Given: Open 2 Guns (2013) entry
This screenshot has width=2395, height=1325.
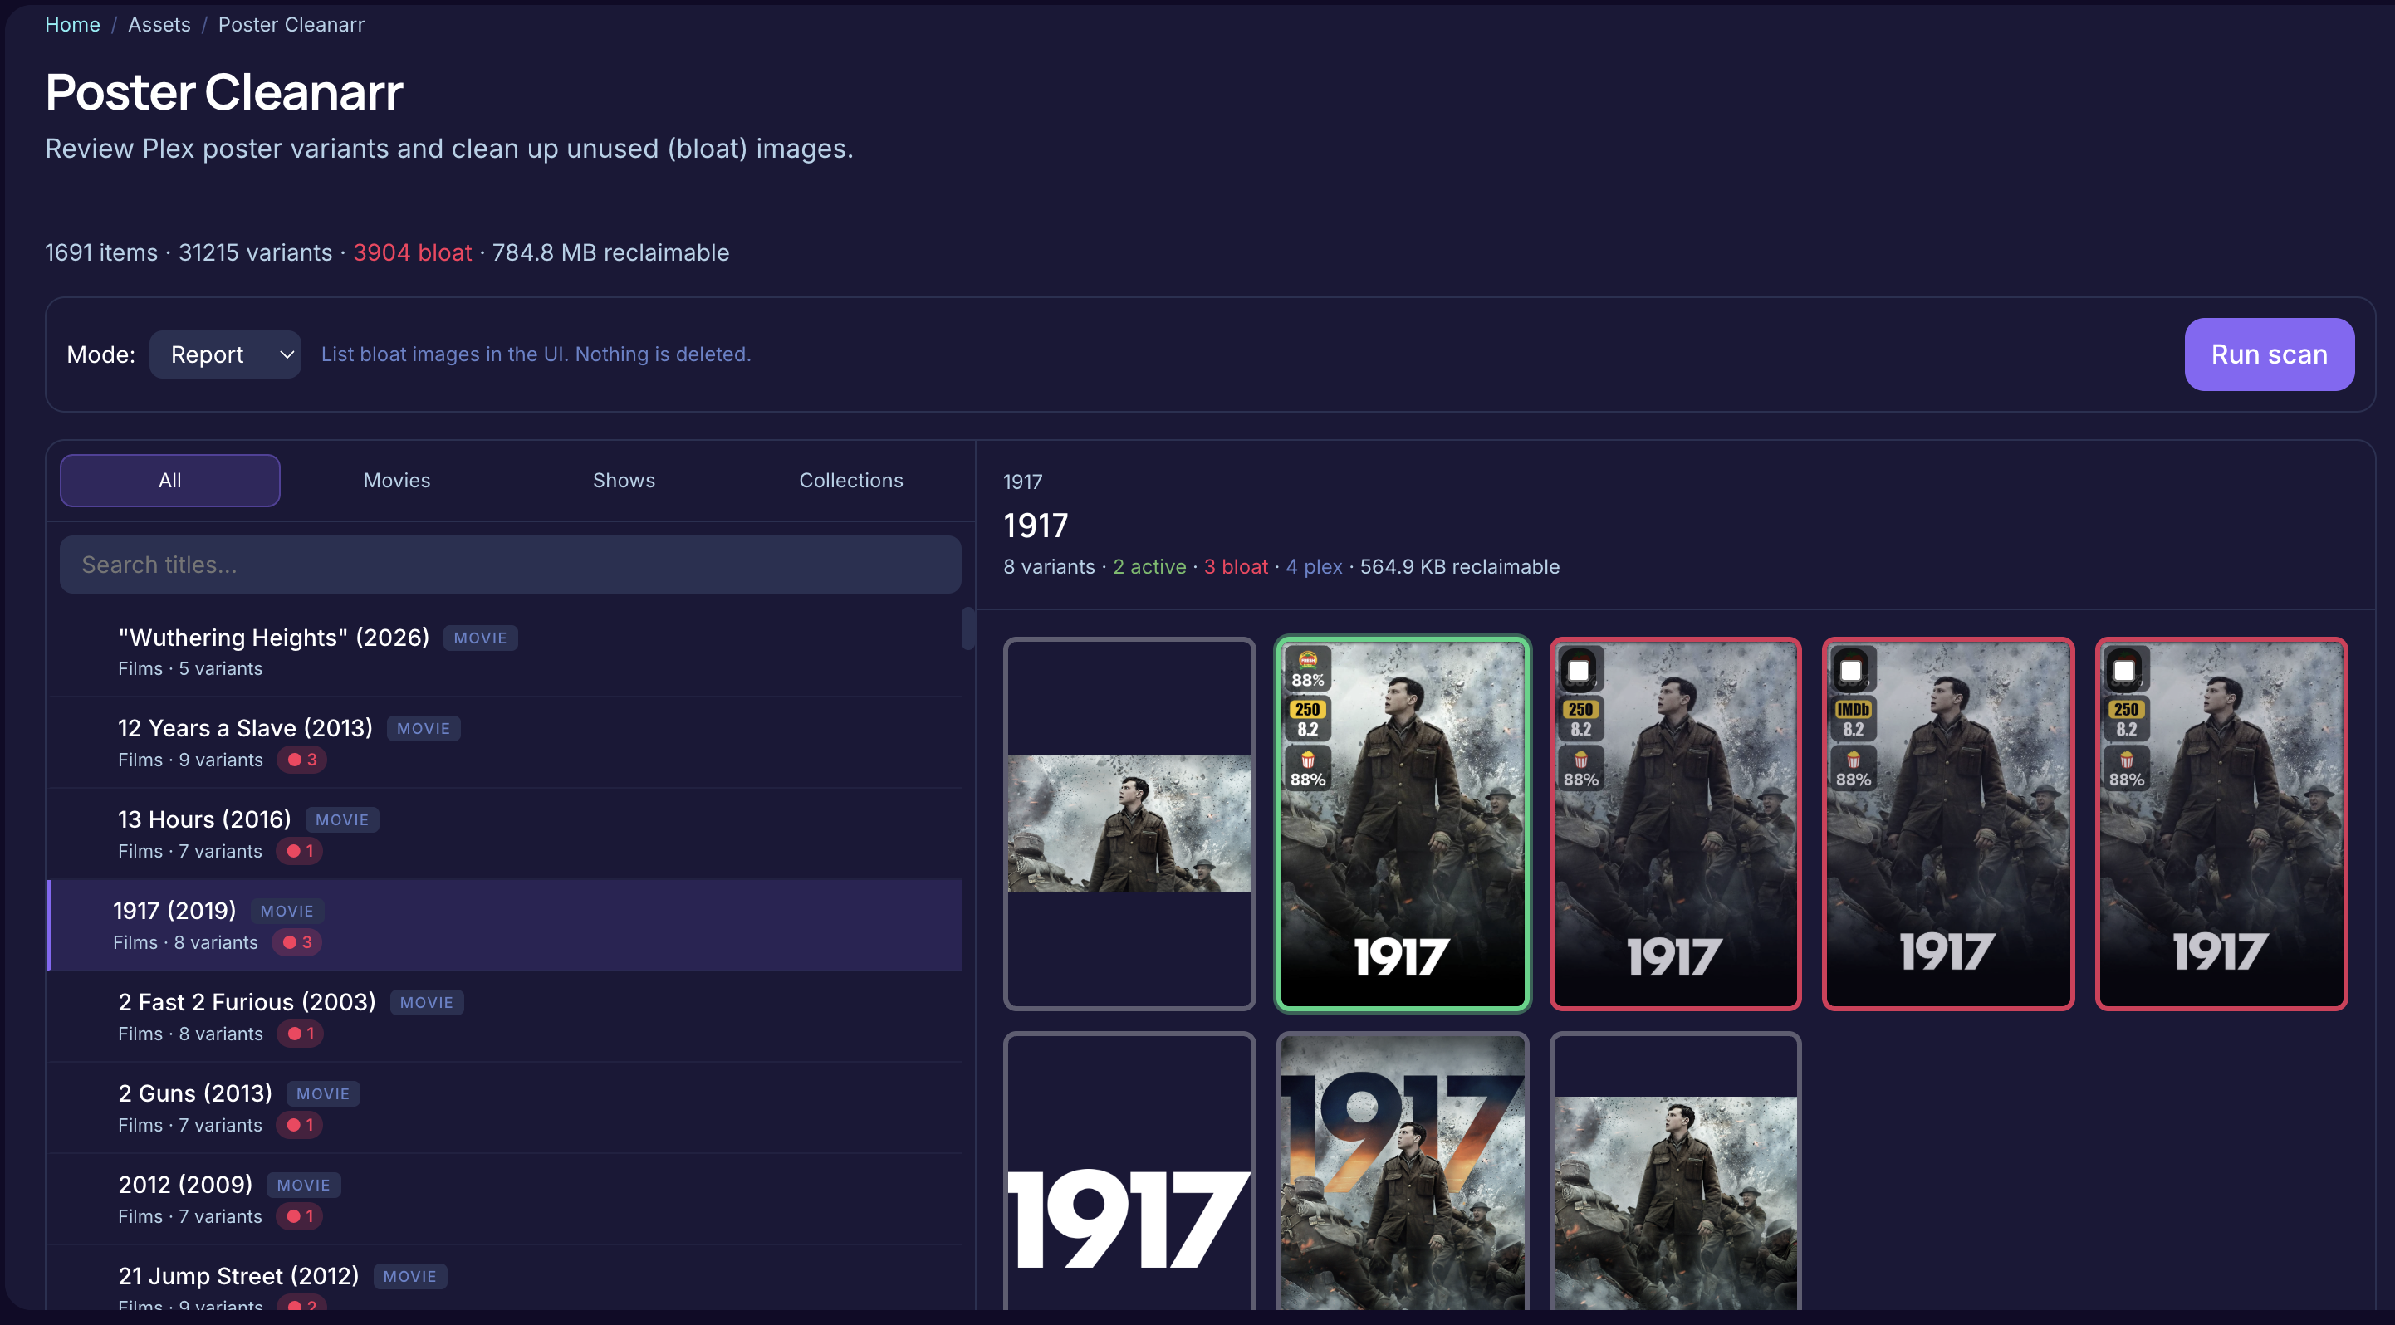Looking at the screenshot, I should pos(505,1107).
